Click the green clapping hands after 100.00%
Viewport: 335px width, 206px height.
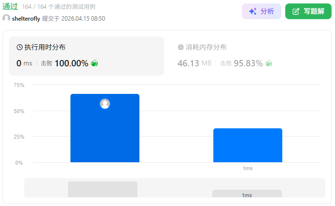(94, 63)
